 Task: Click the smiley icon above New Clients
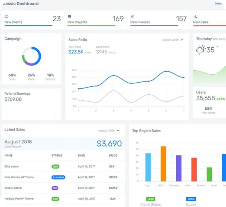pyautogui.click(x=6, y=17)
